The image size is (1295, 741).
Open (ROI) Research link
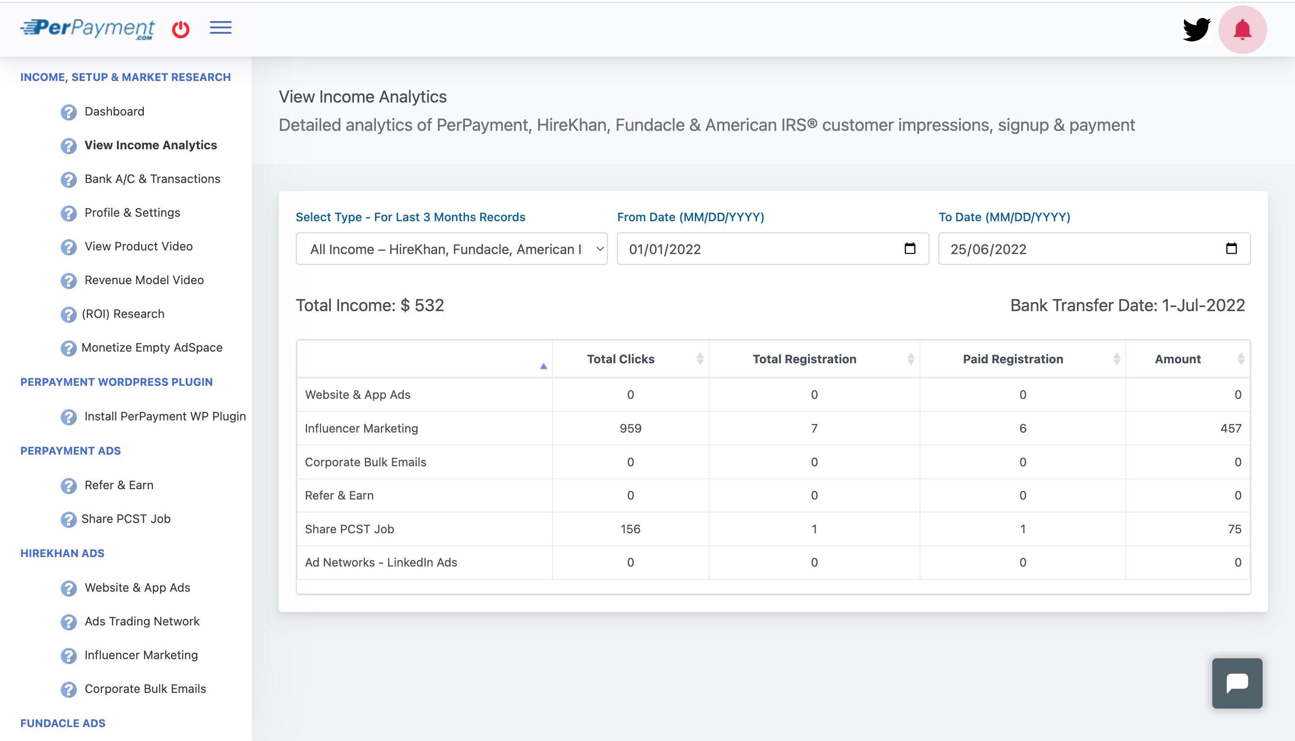(x=123, y=313)
